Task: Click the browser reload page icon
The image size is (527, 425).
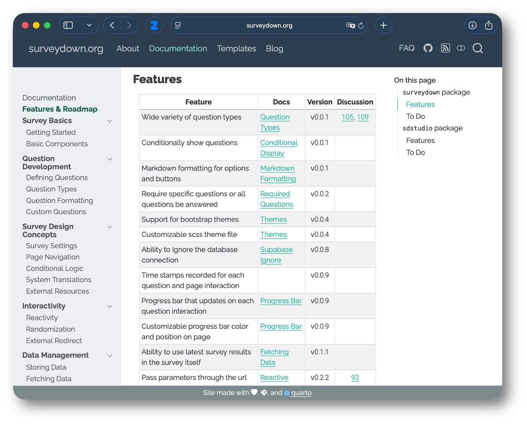Action: click(x=361, y=26)
